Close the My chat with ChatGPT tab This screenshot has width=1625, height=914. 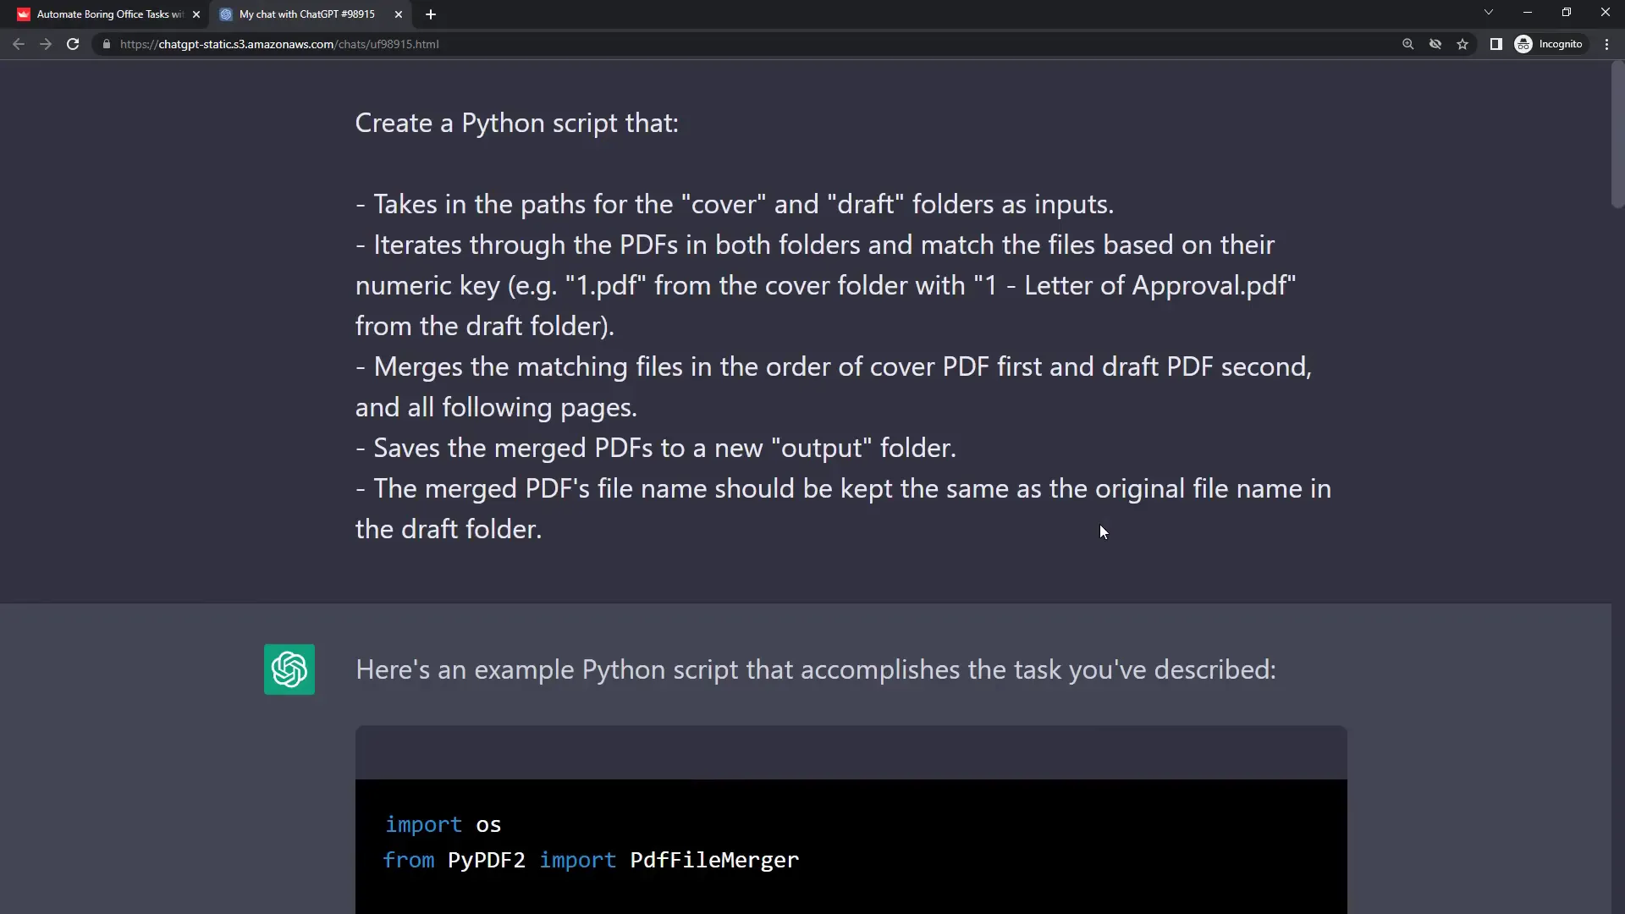[x=399, y=14]
